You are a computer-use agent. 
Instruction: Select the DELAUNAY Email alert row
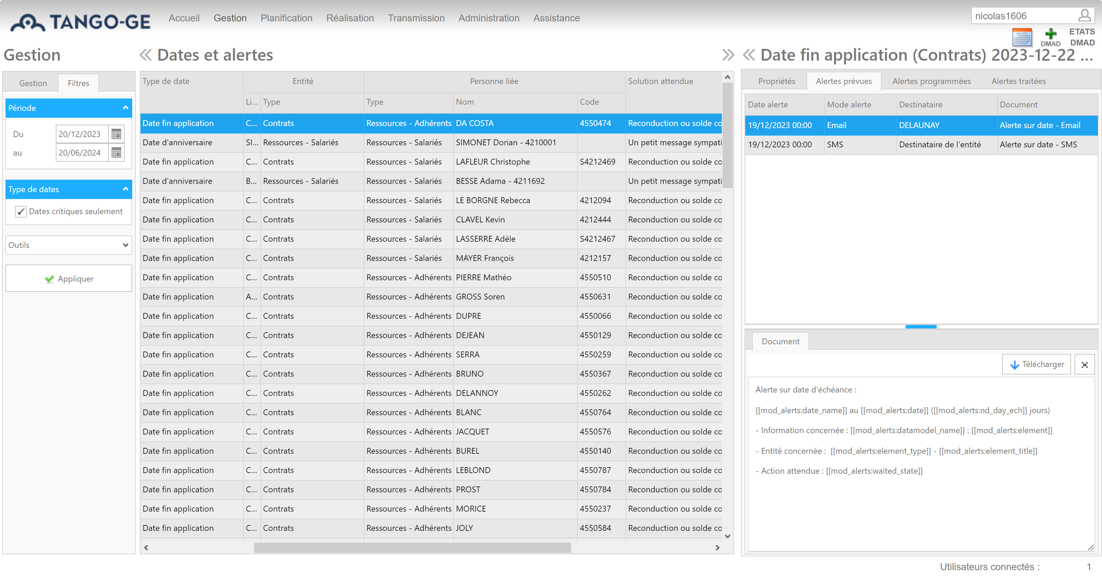pos(921,125)
